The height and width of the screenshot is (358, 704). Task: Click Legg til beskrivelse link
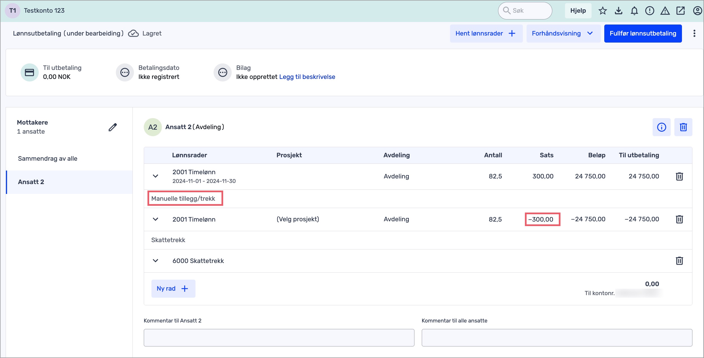click(307, 77)
